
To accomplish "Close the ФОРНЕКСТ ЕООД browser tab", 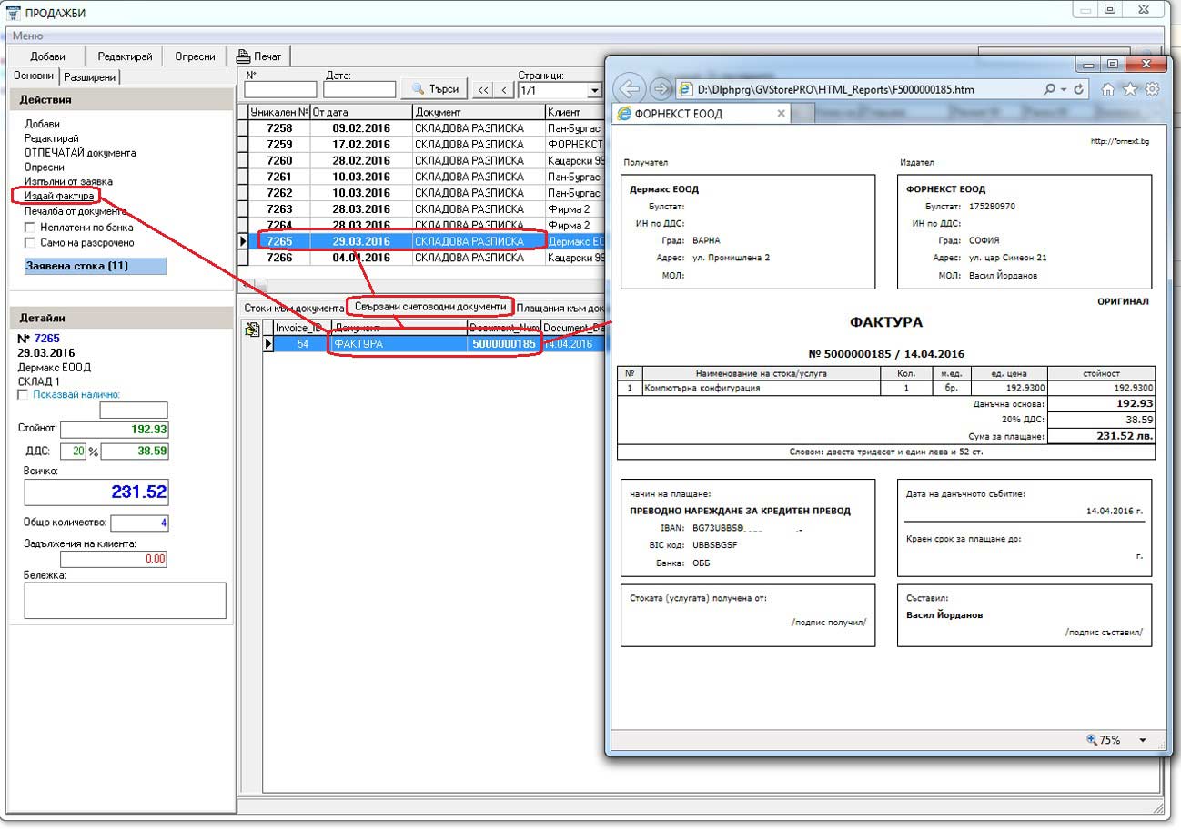I will tap(781, 114).
